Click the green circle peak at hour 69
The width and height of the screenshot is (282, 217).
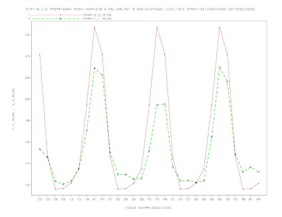pyautogui.click(x=220, y=67)
